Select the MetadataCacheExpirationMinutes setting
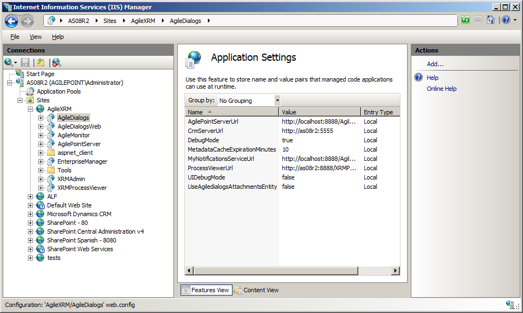This screenshot has height=313, width=523. pos(292,149)
